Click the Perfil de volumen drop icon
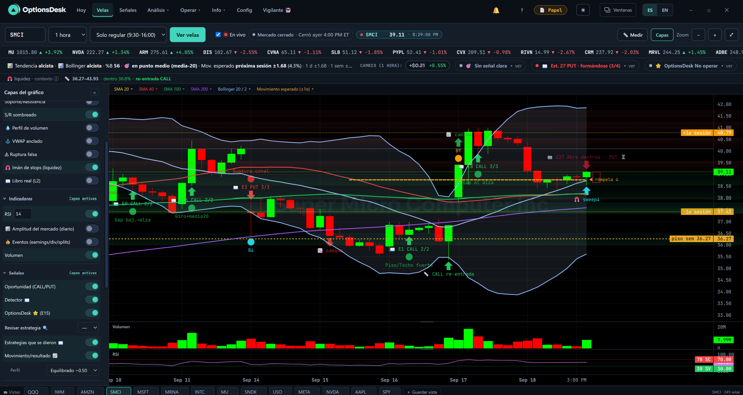 pyautogui.click(x=8, y=128)
